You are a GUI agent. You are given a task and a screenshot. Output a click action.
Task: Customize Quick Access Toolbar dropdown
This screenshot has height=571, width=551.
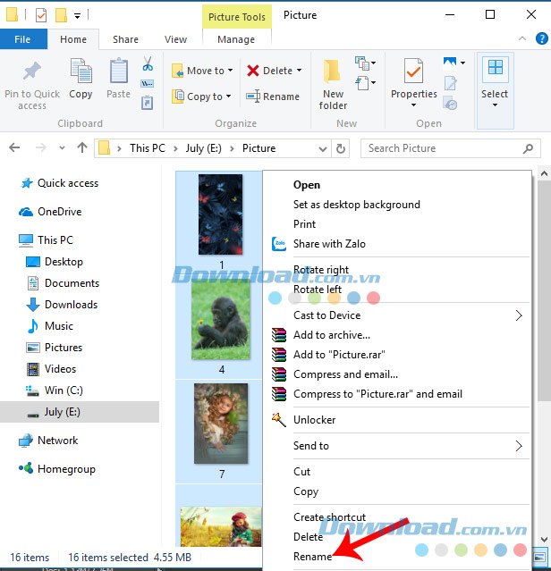(77, 16)
